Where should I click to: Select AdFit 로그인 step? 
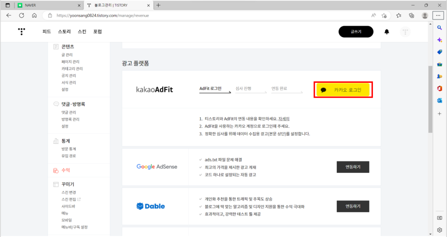click(x=211, y=89)
